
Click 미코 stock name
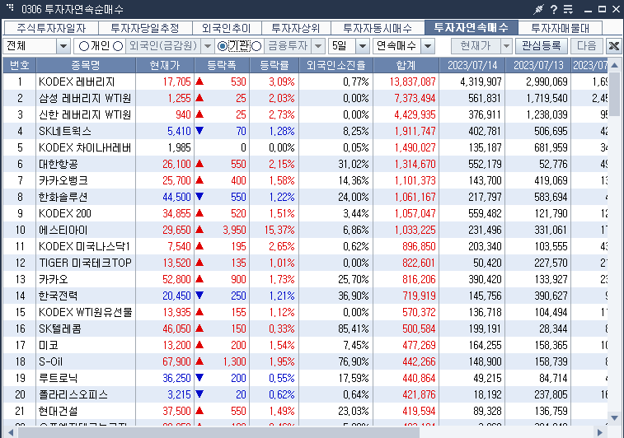point(49,345)
